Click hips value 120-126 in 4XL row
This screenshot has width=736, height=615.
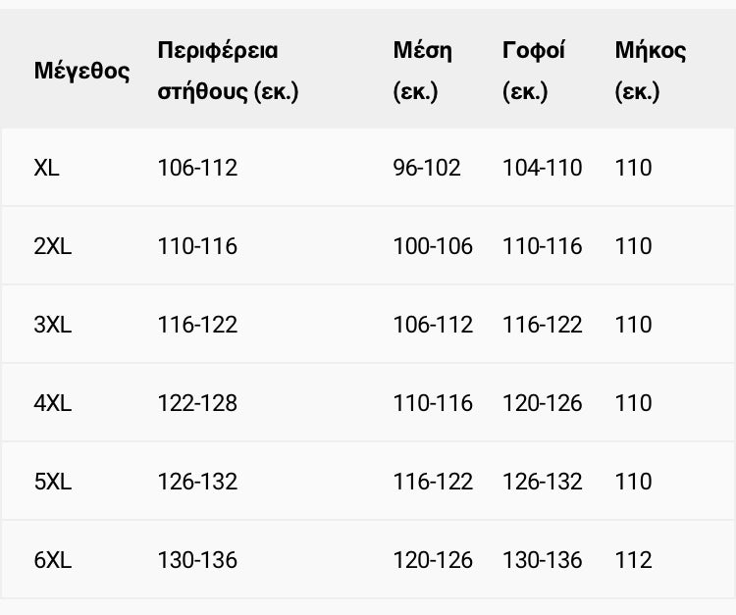[x=542, y=403]
